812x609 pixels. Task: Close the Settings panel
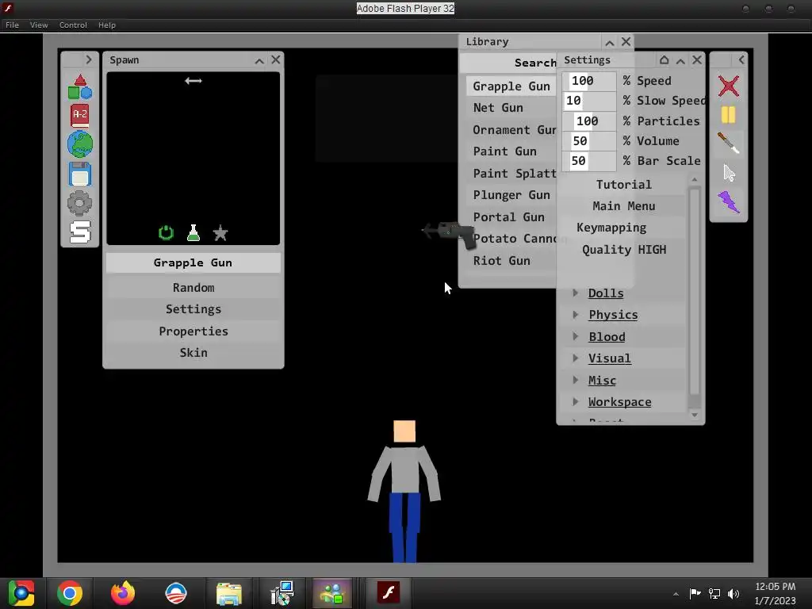tap(697, 60)
